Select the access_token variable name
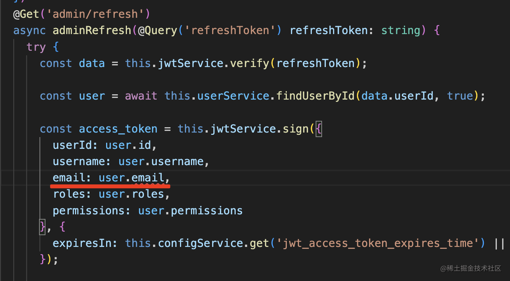The height and width of the screenshot is (281, 510). [x=118, y=129]
